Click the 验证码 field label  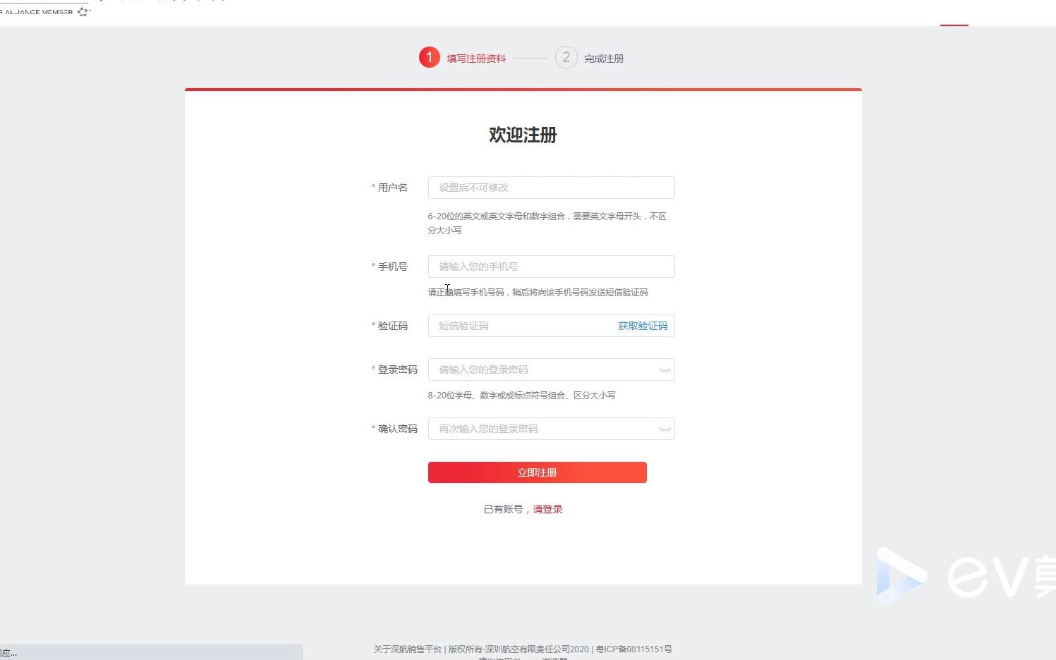393,326
